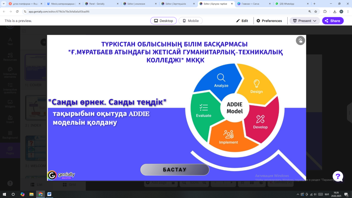352x198 pixels.
Task: Switch to the 'ұстаз платформа' Yandex tab
Action: coord(25,4)
